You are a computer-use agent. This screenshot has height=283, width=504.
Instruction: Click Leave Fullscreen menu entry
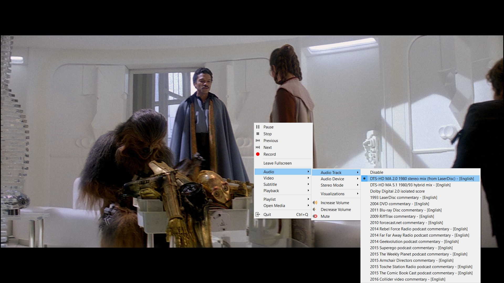[x=283, y=163]
